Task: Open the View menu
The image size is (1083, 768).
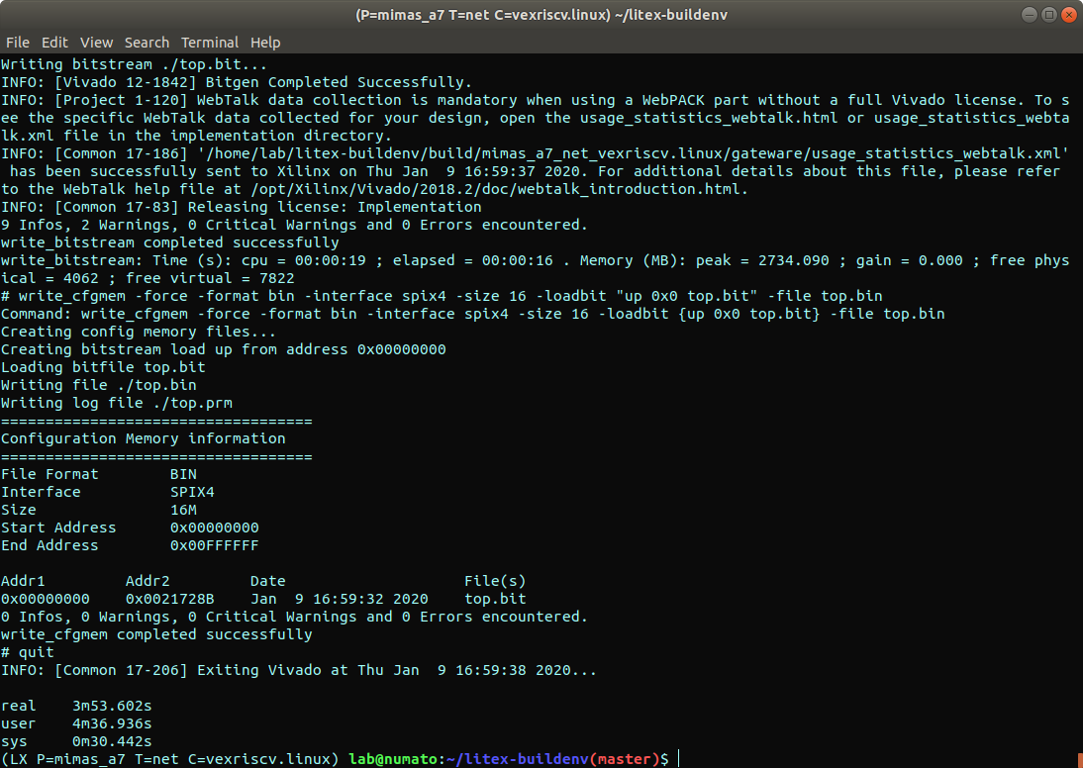Action: coord(96,43)
